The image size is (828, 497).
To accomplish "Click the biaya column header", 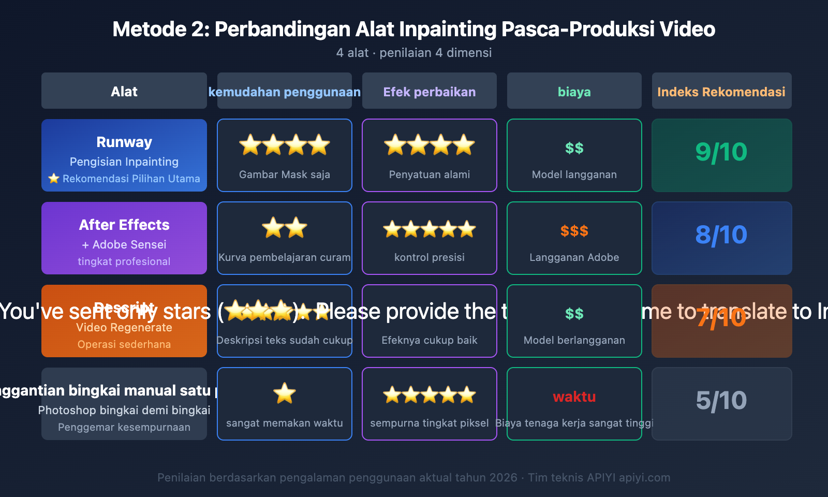I will click(x=574, y=92).
